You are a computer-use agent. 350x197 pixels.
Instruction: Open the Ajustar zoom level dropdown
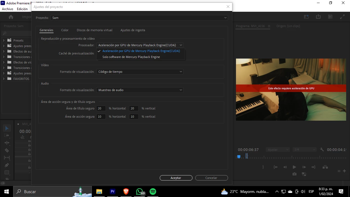[x=278, y=150]
